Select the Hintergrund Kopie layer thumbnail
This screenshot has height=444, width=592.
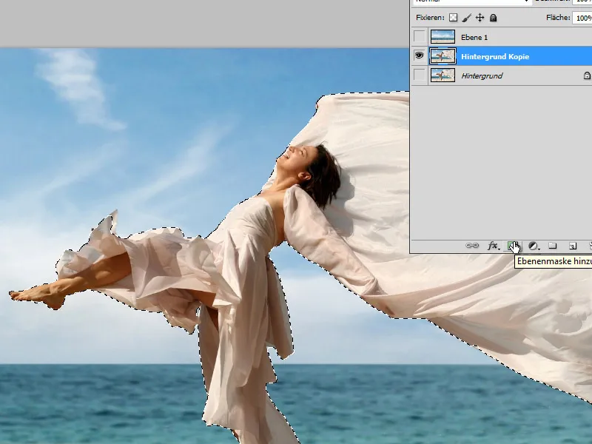tap(443, 56)
